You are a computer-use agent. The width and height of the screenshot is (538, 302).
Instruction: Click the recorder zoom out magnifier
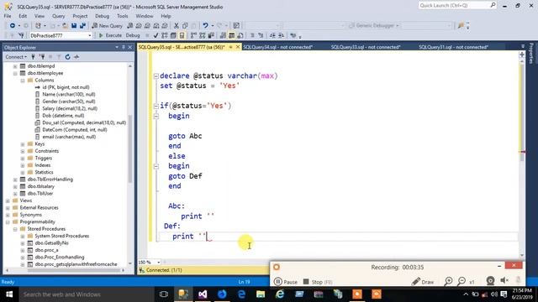pos(462,282)
